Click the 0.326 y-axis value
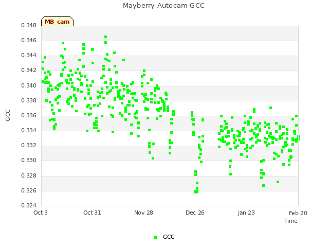 (x=29, y=190)
